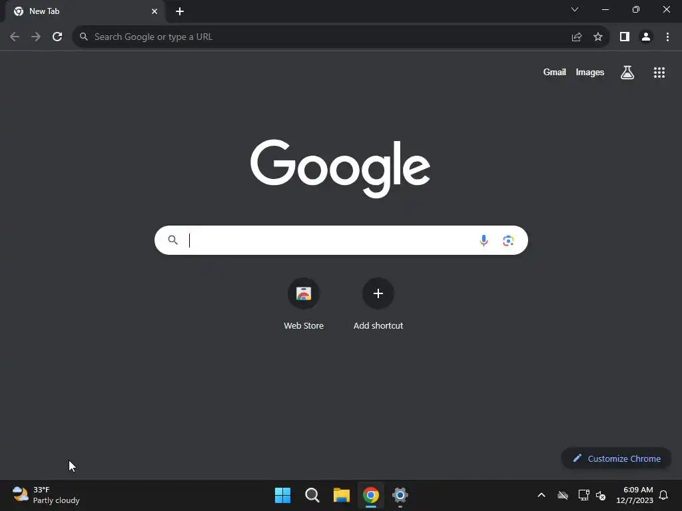Open Windows taskbar search
This screenshot has width=682, height=511.
[312, 495]
